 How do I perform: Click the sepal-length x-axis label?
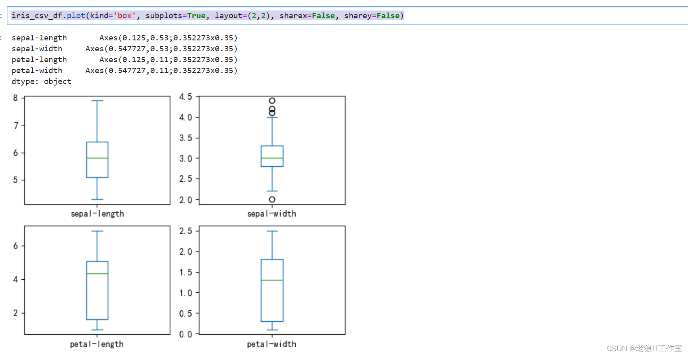(x=97, y=214)
